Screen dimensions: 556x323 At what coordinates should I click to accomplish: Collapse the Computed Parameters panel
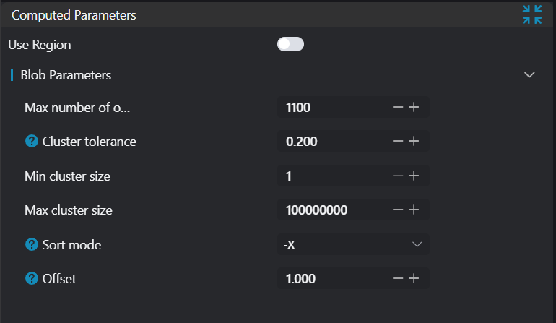point(532,14)
